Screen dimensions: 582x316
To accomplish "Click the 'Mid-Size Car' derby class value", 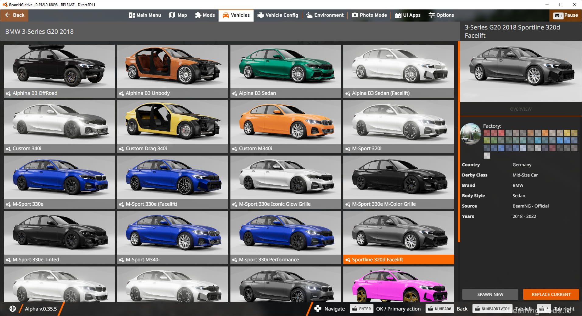I will (x=525, y=175).
